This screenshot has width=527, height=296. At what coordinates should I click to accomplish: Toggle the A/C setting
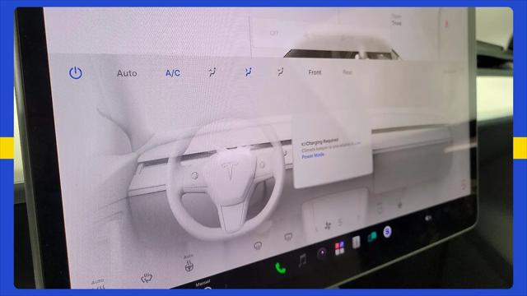click(173, 73)
